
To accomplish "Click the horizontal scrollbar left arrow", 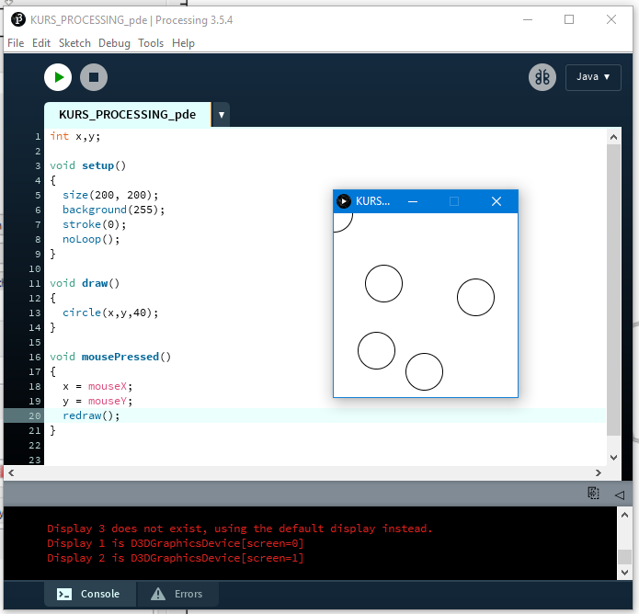I will pos(11,472).
